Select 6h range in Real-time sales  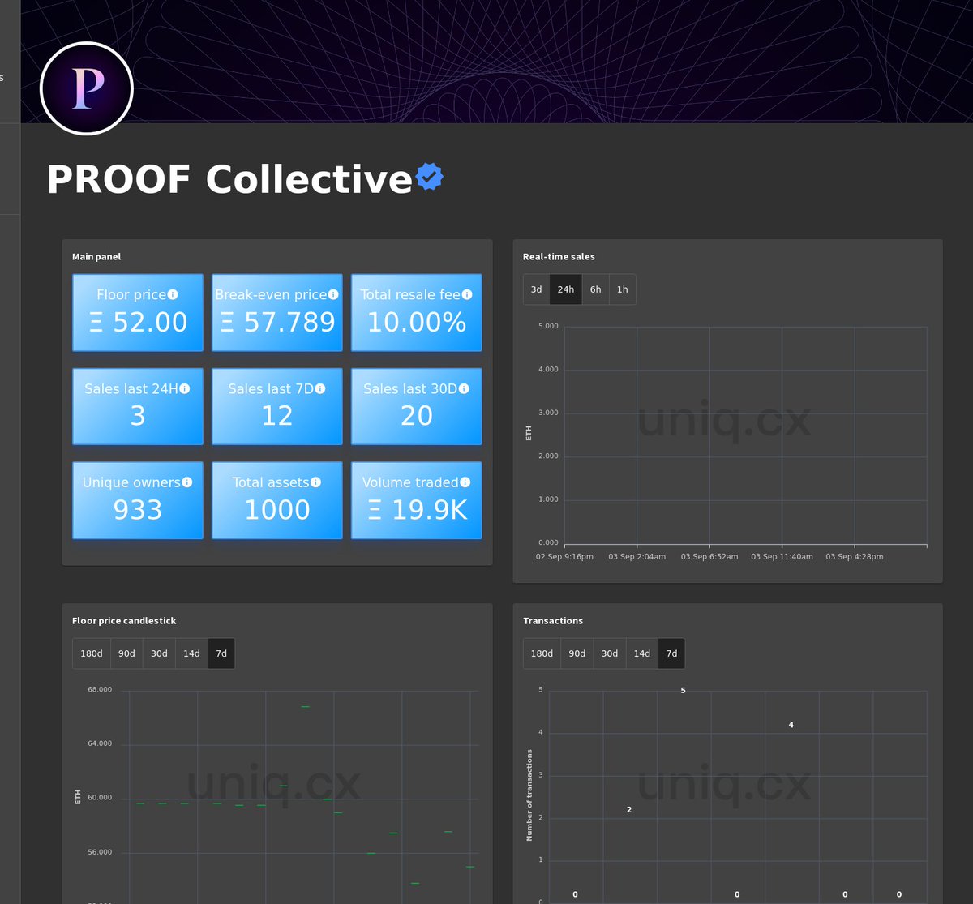coord(596,289)
